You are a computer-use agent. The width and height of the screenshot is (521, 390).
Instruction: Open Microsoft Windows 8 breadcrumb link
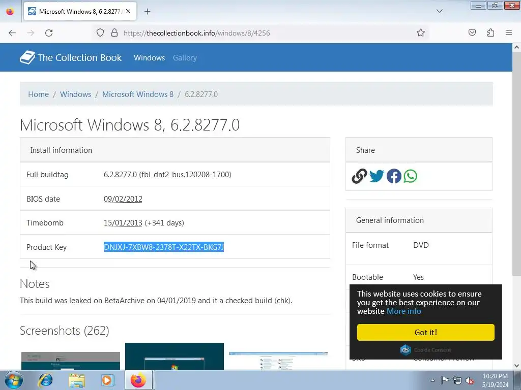[138, 94]
